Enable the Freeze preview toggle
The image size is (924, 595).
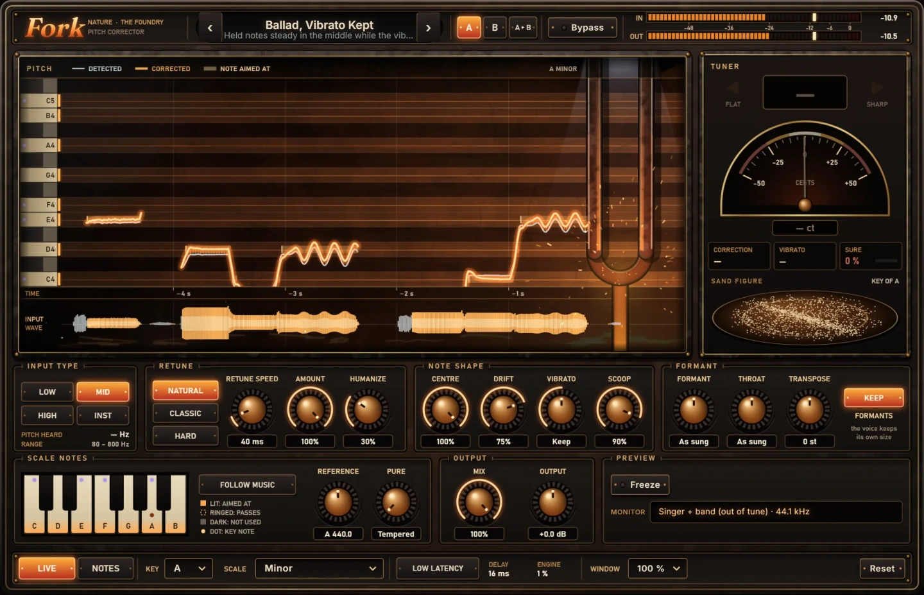pyautogui.click(x=640, y=485)
